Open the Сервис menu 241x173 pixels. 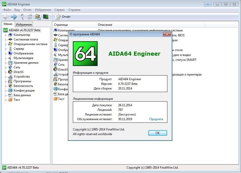59,10
